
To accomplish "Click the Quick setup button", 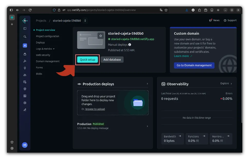I will point(87,60).
